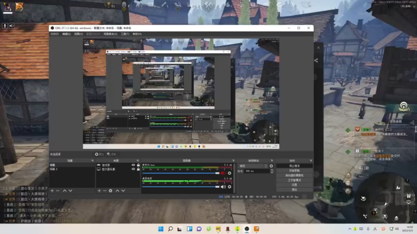Open source properties gear in Sources dock

tap(111, 191)
